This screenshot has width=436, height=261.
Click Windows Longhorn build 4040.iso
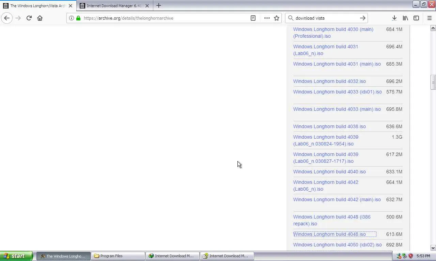coord(329,172)
